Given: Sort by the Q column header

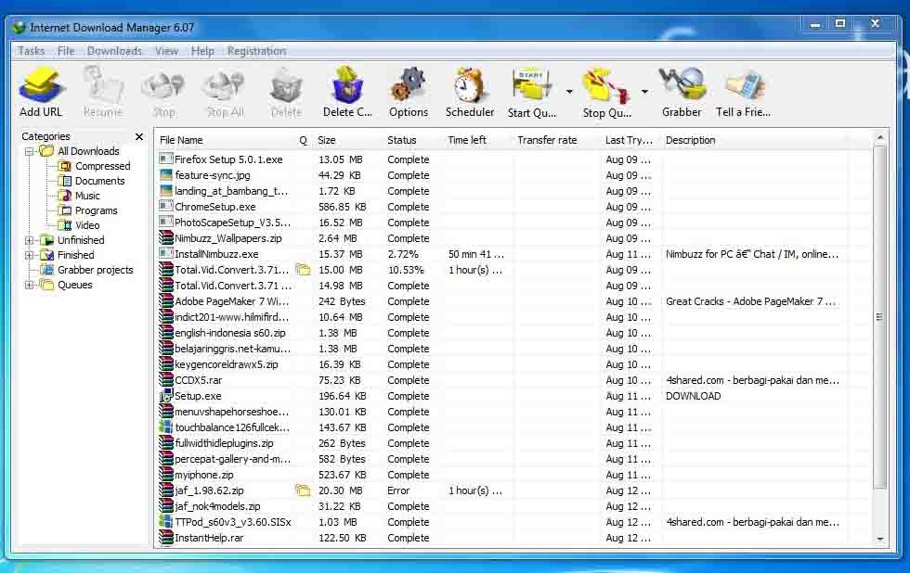Looking at the screenshot, I should [x=303, y=140].
